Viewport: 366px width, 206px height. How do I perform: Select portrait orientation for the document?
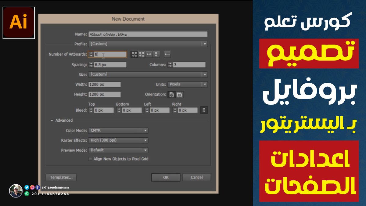click(x=171, y=94)
